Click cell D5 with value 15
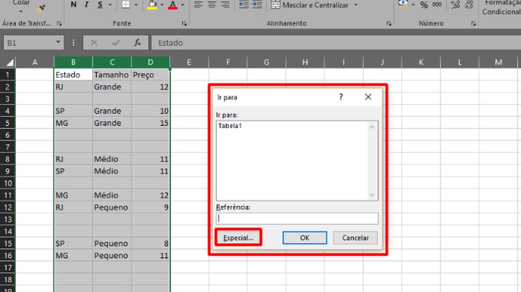This screenshot has width=521, height=292. click(150, 123)
